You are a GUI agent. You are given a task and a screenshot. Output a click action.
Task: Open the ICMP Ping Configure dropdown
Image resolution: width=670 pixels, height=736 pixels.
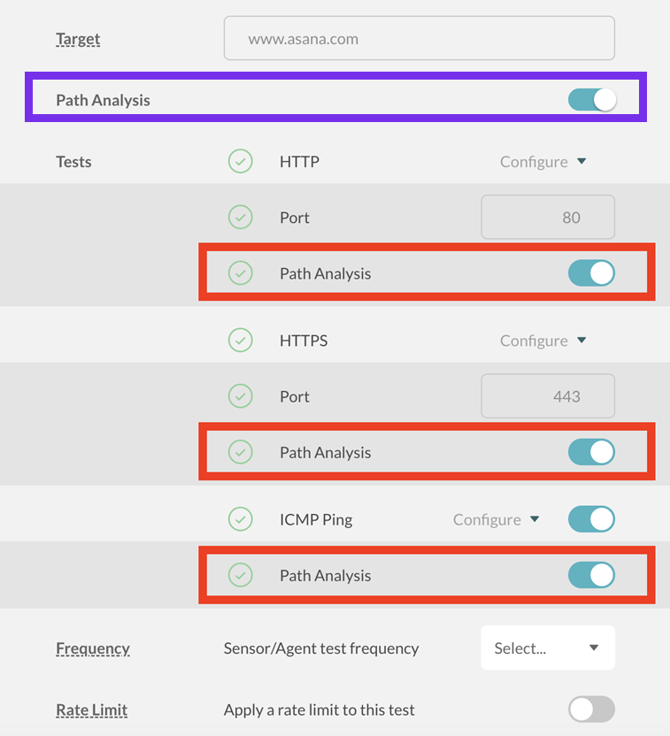click(x=496, y=519)
